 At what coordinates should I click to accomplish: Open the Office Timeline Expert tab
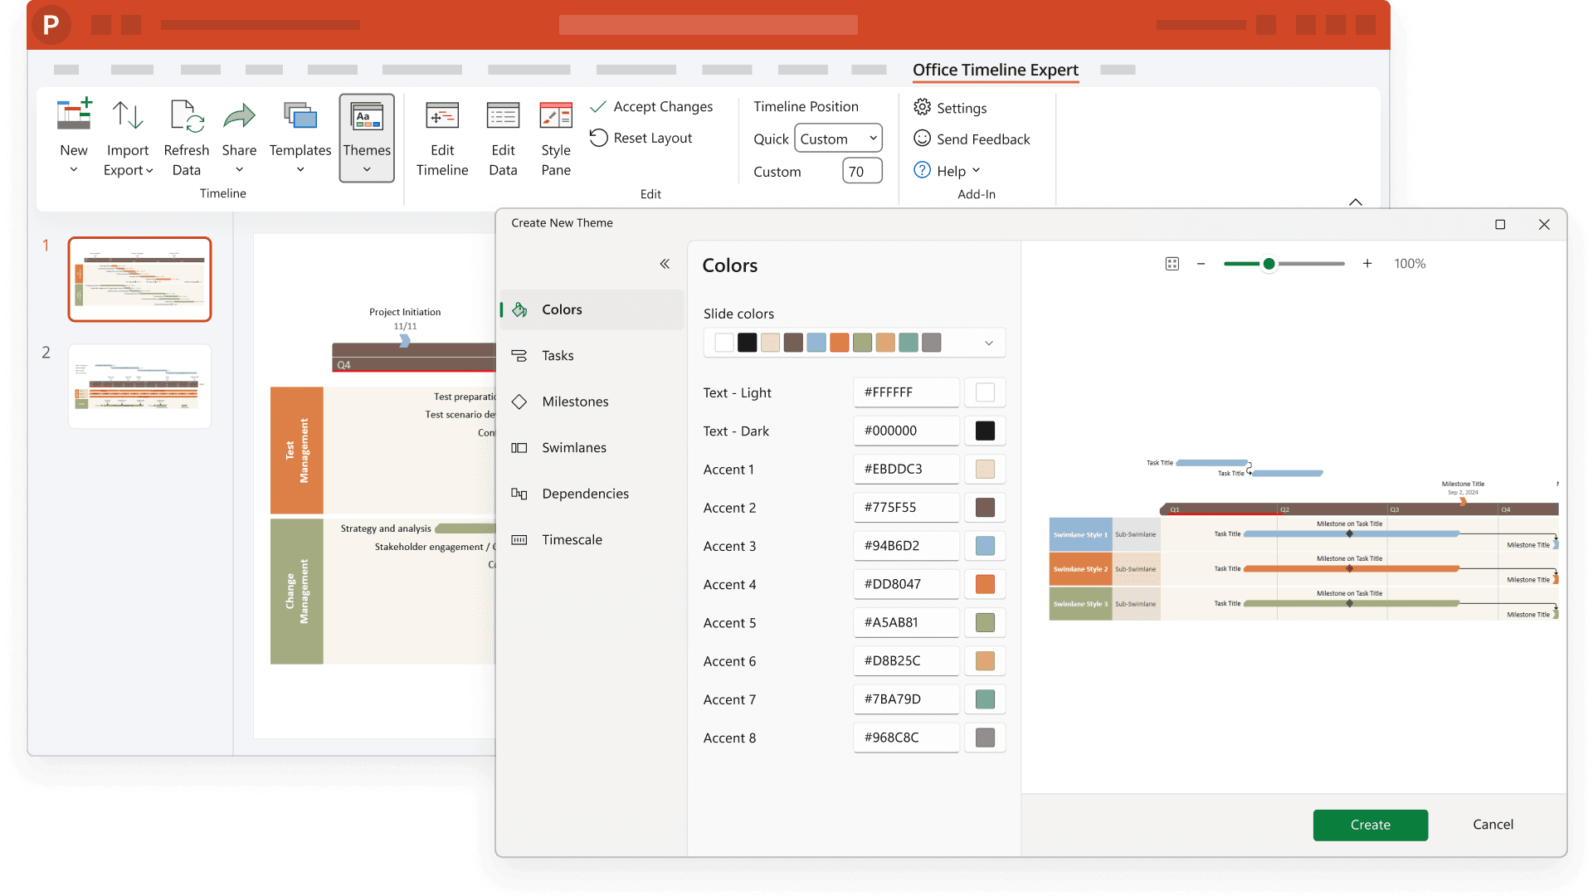[x=996, y=70]
